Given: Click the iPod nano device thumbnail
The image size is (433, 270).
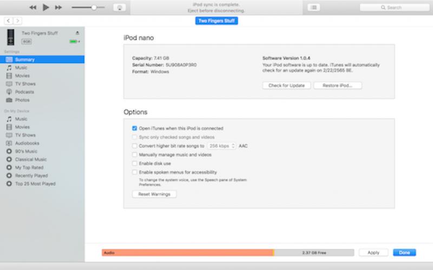Looking at the screenshot, I should (x=11, y=37).
